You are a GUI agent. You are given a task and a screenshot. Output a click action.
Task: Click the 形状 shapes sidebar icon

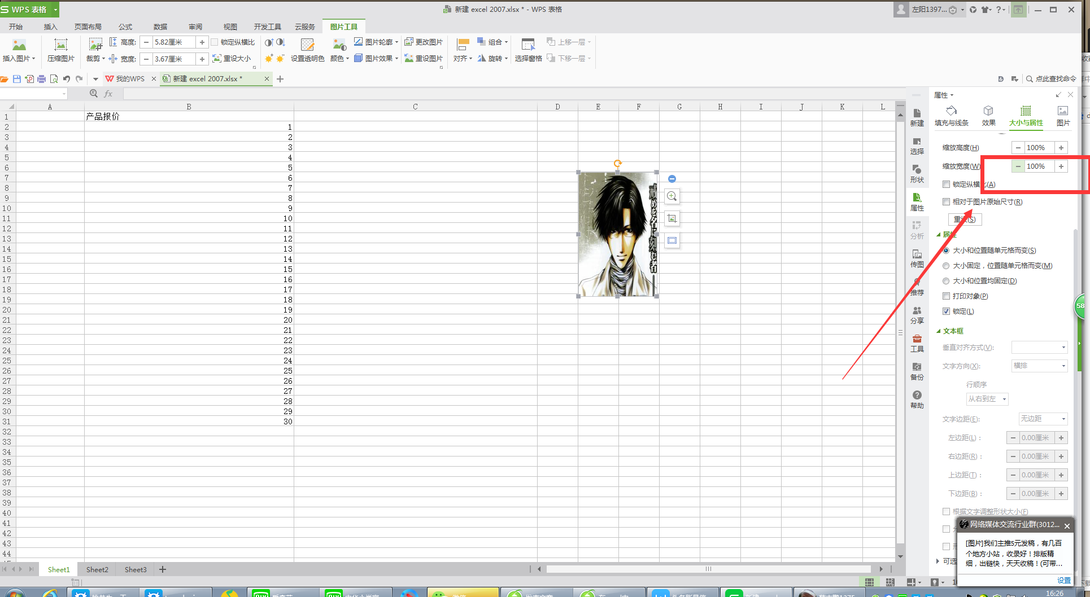click(917, 174)
